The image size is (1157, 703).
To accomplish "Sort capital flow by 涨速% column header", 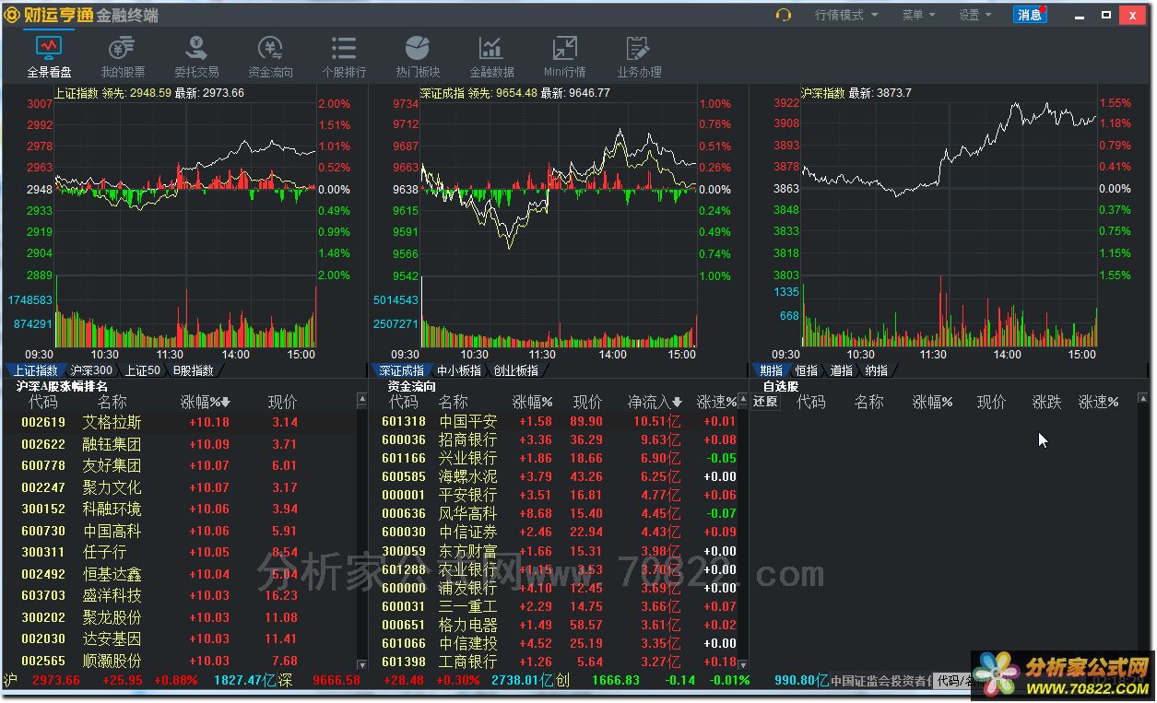I will (x=716, y=402).
